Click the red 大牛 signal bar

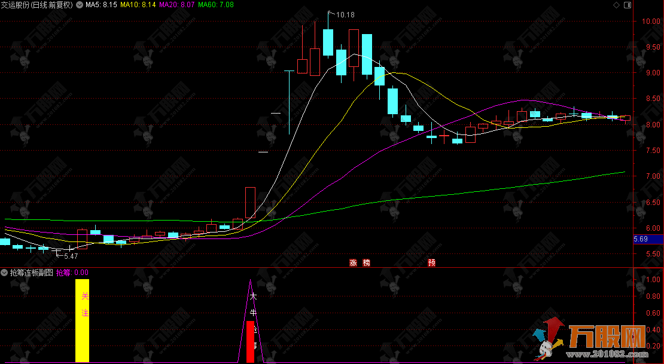click(x=251, y=341)
